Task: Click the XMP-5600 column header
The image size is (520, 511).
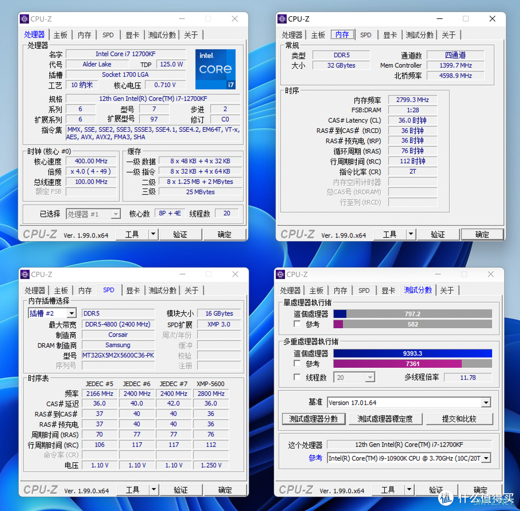Action: [210, 384]
